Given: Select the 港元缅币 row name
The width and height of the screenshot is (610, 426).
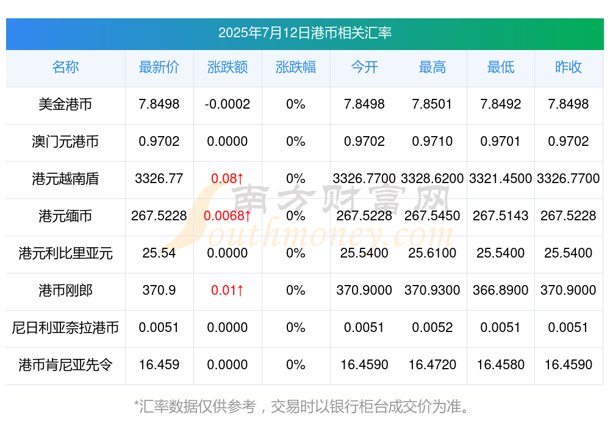Looking at the screenshot, I should click(65, 215).
